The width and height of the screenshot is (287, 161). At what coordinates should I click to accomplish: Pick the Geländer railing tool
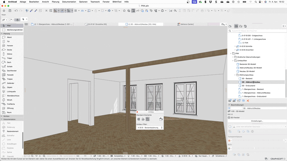coord(12,83)
